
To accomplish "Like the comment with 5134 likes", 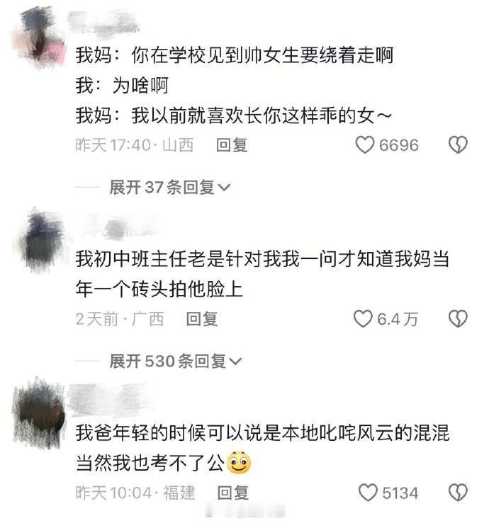I will [368, 493].
